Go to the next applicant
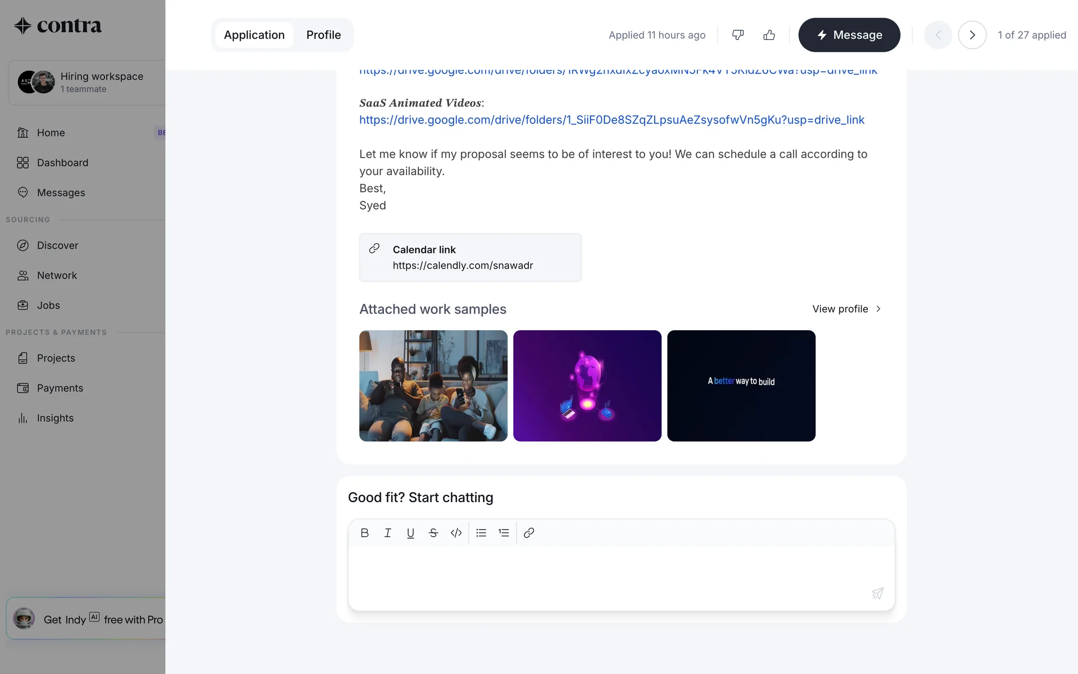The height and width of the screenshot is (674, 1078). pyautogui.click(x=972, y=35)
